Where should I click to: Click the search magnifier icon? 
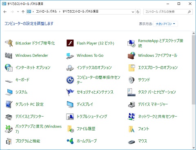pos(189,12)
